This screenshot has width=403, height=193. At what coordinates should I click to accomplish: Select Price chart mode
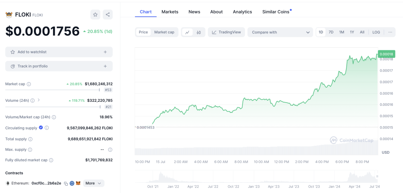tap(143, 32)
